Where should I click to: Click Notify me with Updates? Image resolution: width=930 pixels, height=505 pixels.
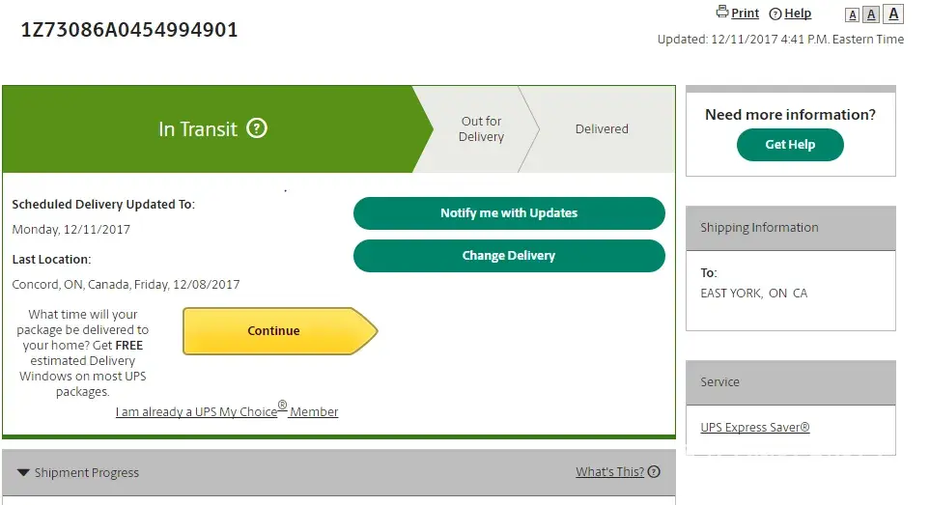click(x=509, y=213)
